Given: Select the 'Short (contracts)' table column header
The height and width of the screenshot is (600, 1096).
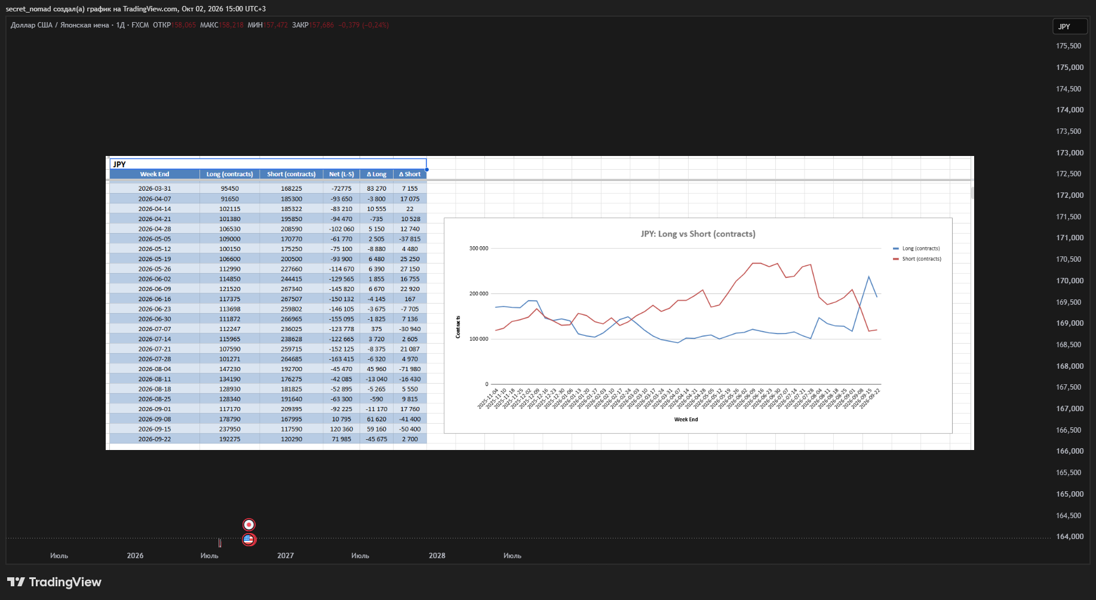Looking at the screenshot, I should pyautogui.click(x=291, y=175).
